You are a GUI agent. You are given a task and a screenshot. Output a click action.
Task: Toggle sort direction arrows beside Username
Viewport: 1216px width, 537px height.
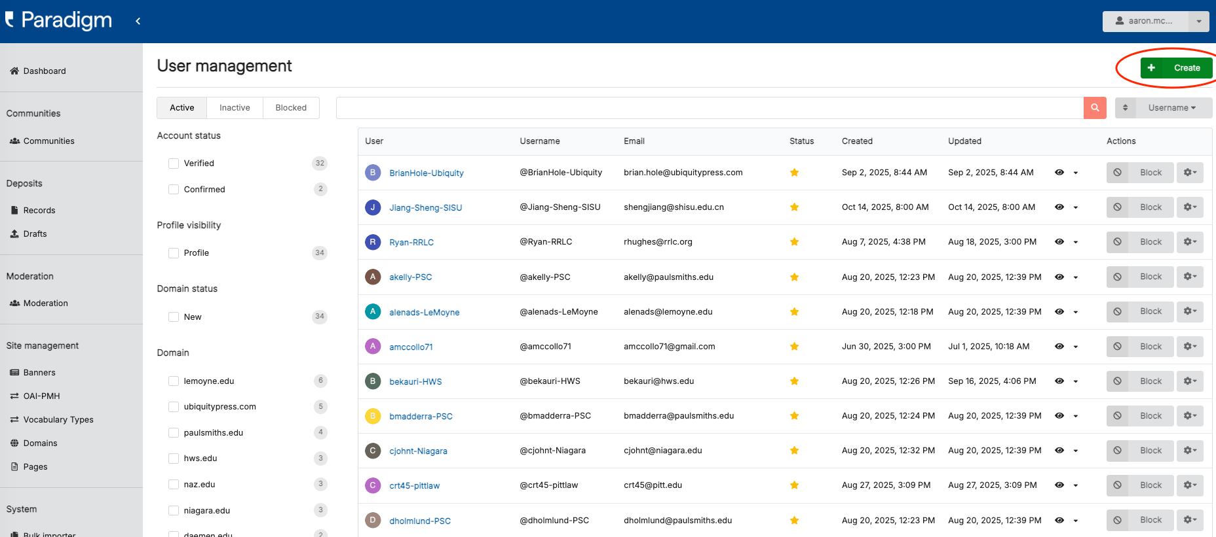point(1125,108)
